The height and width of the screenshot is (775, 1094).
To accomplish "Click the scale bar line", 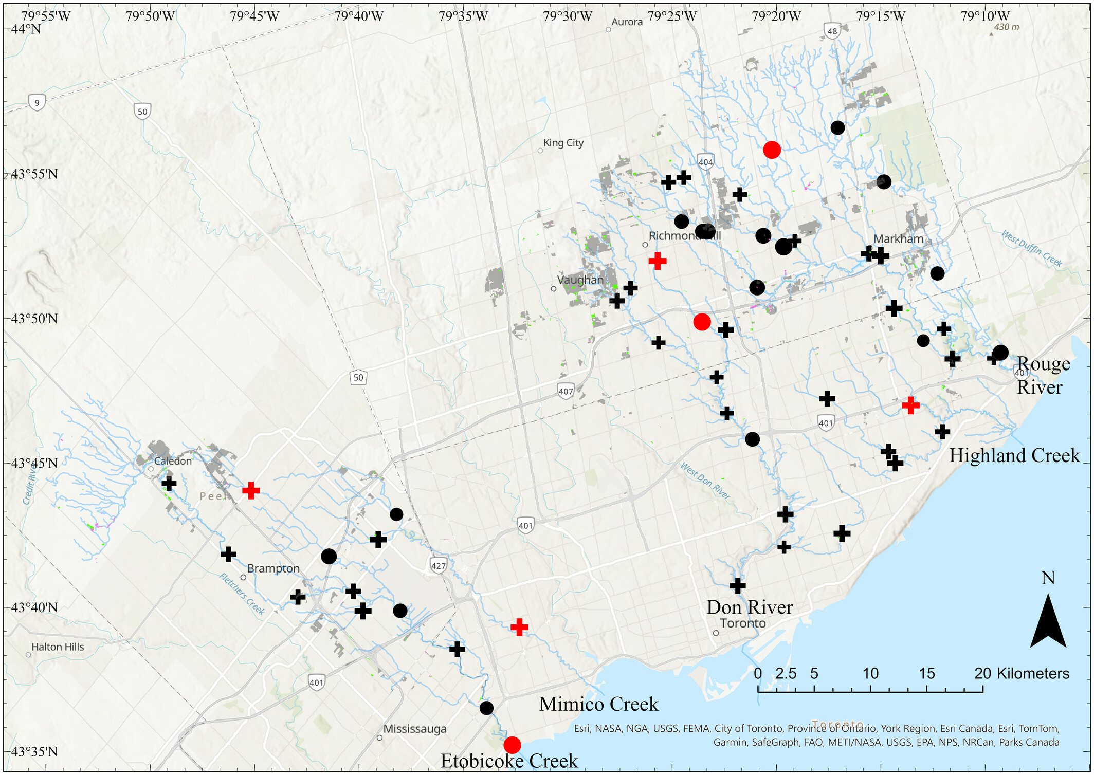I will [x=870, y=689].
